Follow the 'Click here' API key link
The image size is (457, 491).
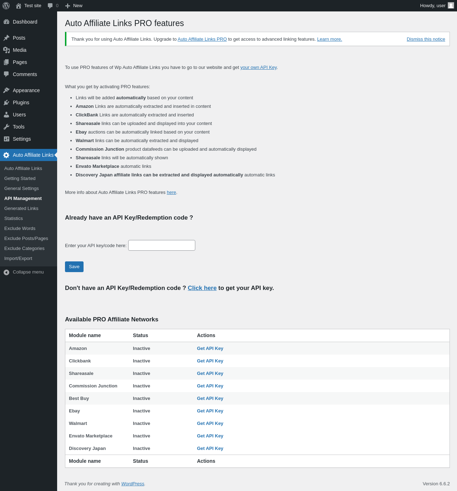[x=202, y=288]
